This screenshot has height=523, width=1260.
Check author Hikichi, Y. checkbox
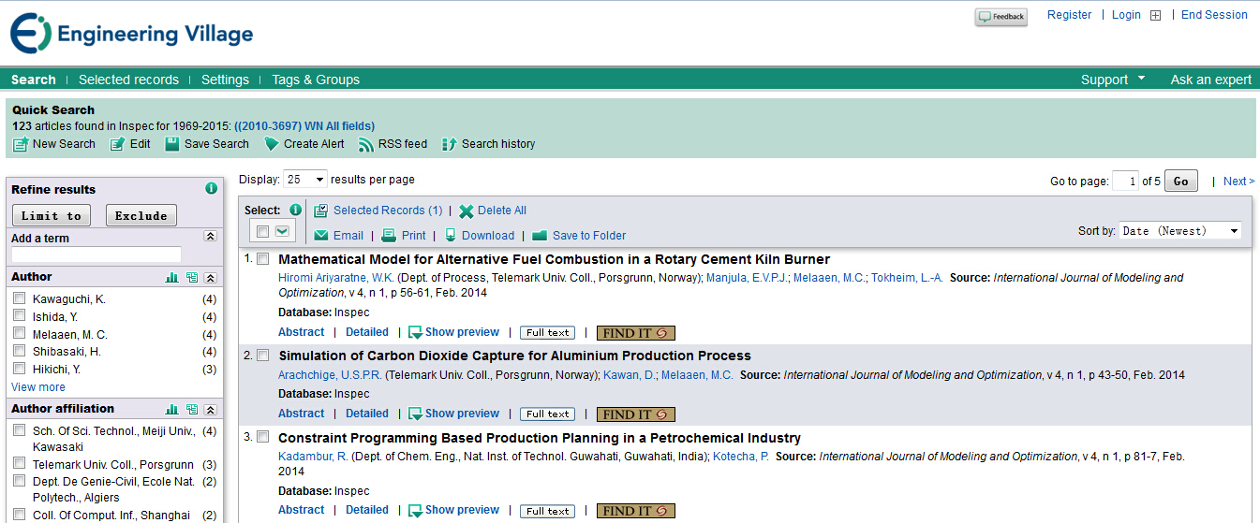pos(20,369)
